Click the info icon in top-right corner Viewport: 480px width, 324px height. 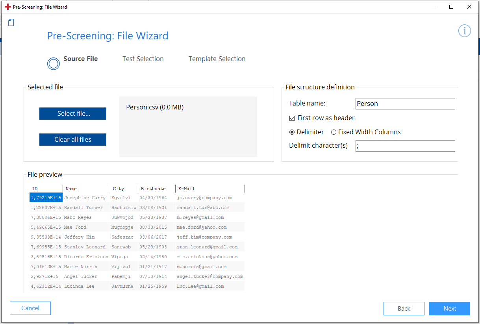[464, 31]
